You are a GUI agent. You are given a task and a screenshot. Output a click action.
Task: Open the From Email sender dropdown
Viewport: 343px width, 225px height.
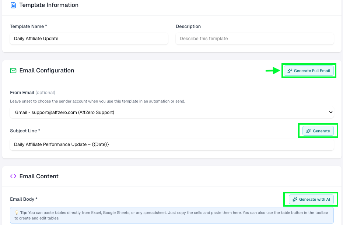[x=172, y=113]
